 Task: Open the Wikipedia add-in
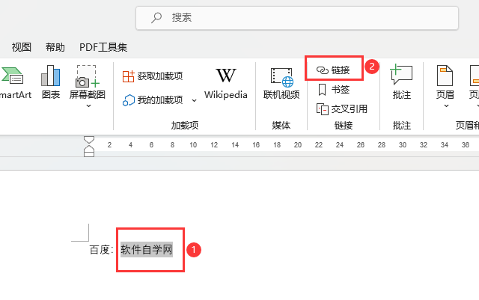pos(226,83)
